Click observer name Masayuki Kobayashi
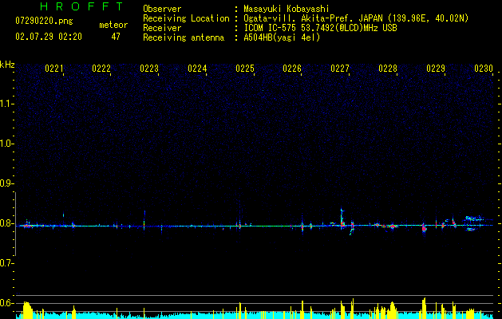This screenshot has width=502, height=319. pos(287,9)
